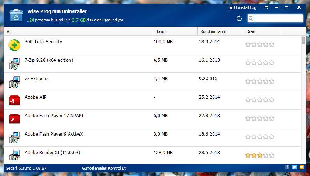Click Güncellemeleri Kontrol Et link

tap(104, 168)
